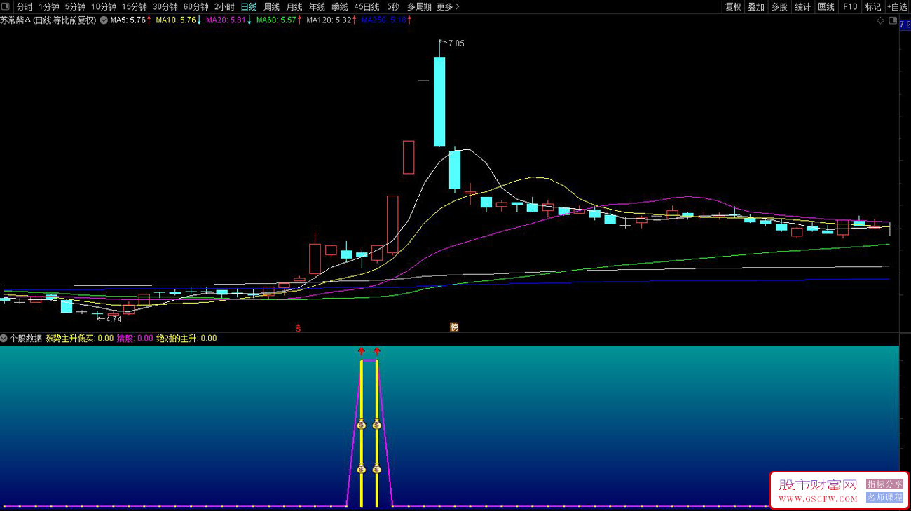Click the left red up-arrow signal
The width and height of the screenshot is (911, 511).
tap(362, 350)
